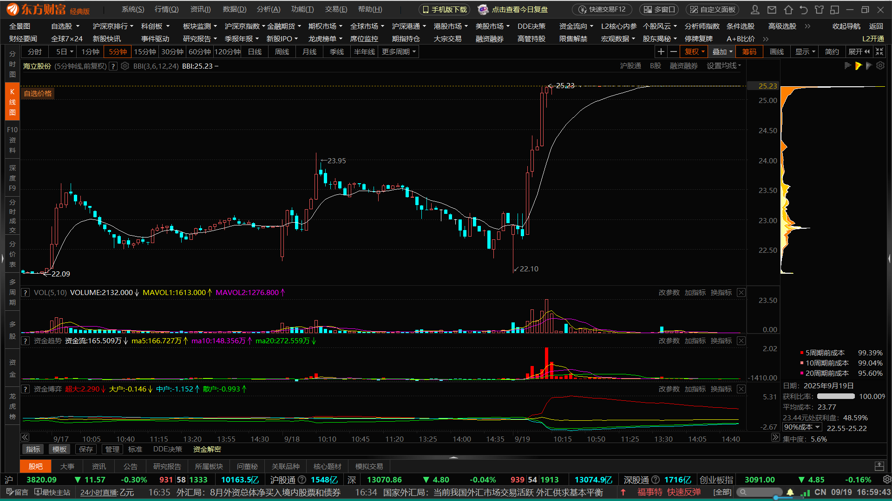Image resolution: width=892 pixels, height=501 pixels.
Task: Click 收起导航 link
Action: [x=846, y=26]
